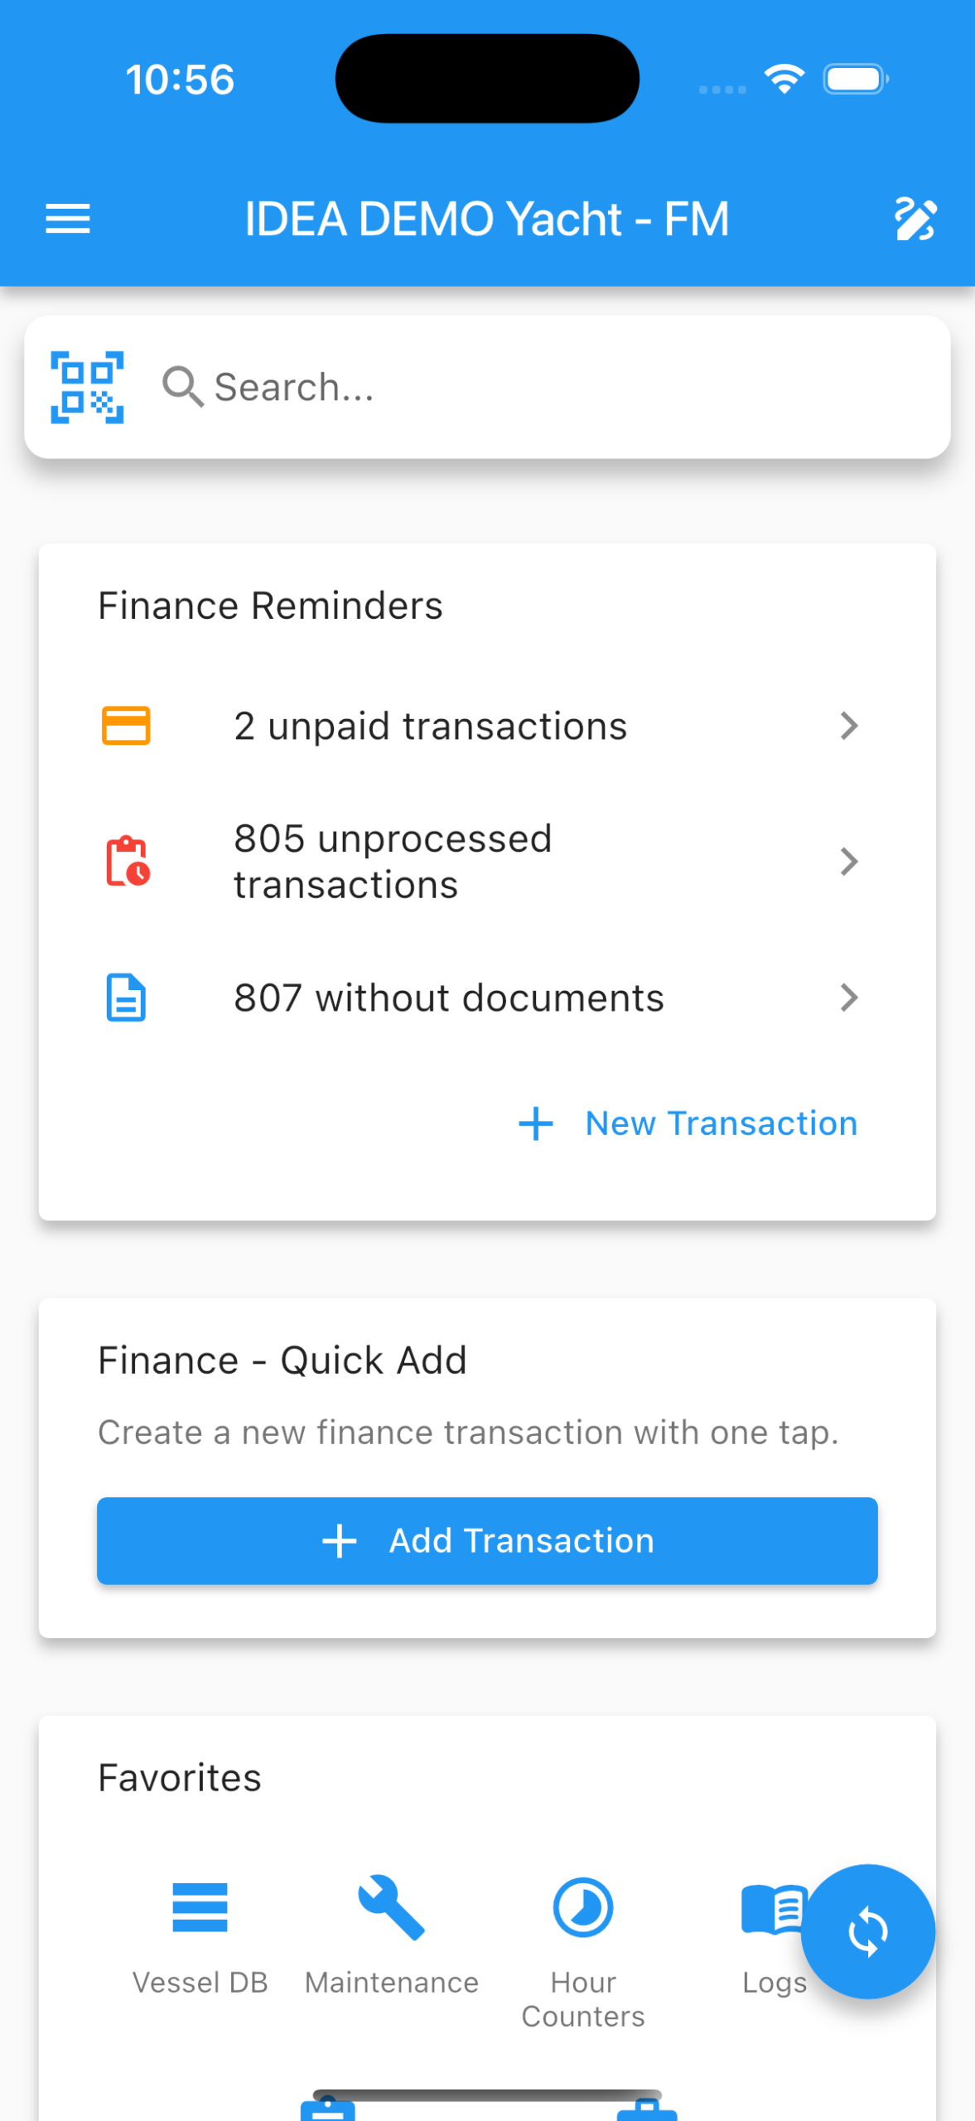Expand unprocessed transactions chevron

pos(848,862)
